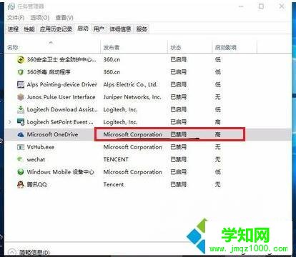Select Windows Mobile 设备中心 name text
The height and width of the screenshot is (257, 296).
pos(61,172)
